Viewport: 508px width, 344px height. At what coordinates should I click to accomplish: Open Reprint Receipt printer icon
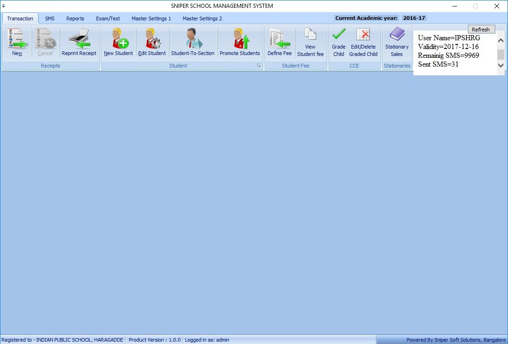[79, 39]
